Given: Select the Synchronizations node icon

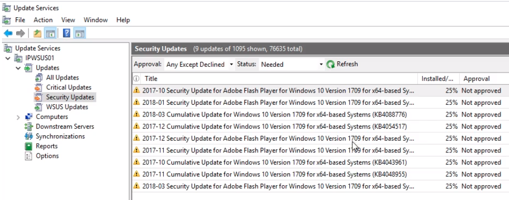Looking at the screenshot, I should (x=29, y=136).
